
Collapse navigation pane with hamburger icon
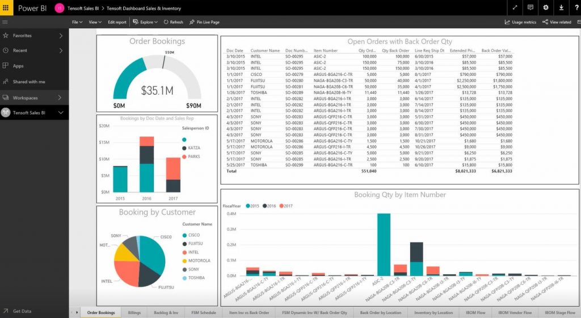coord(5,22)
